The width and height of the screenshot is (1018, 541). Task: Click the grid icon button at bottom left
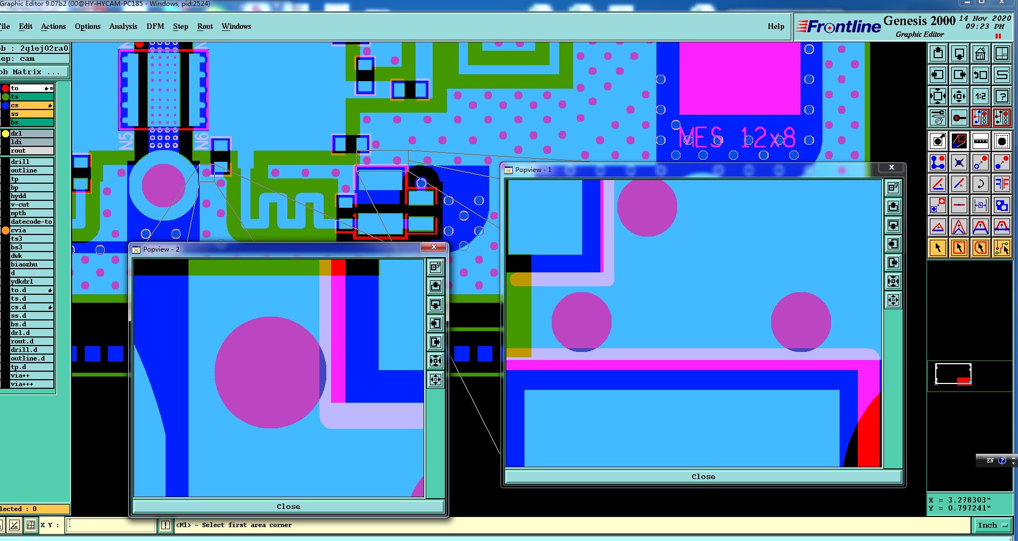tap(31, 525)
